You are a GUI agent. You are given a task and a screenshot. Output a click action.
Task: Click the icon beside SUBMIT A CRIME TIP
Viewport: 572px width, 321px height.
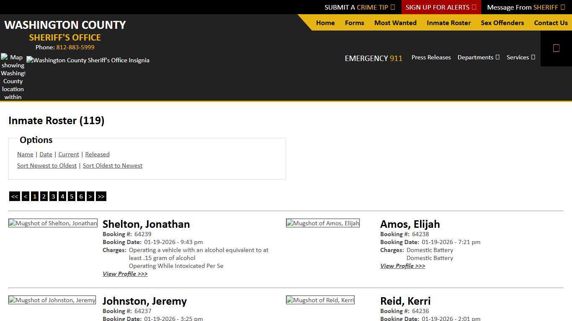tap(392, 7)
